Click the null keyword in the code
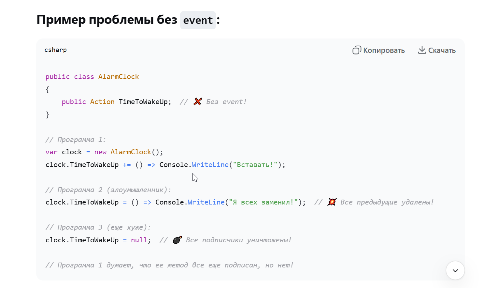 coord(139,240)
